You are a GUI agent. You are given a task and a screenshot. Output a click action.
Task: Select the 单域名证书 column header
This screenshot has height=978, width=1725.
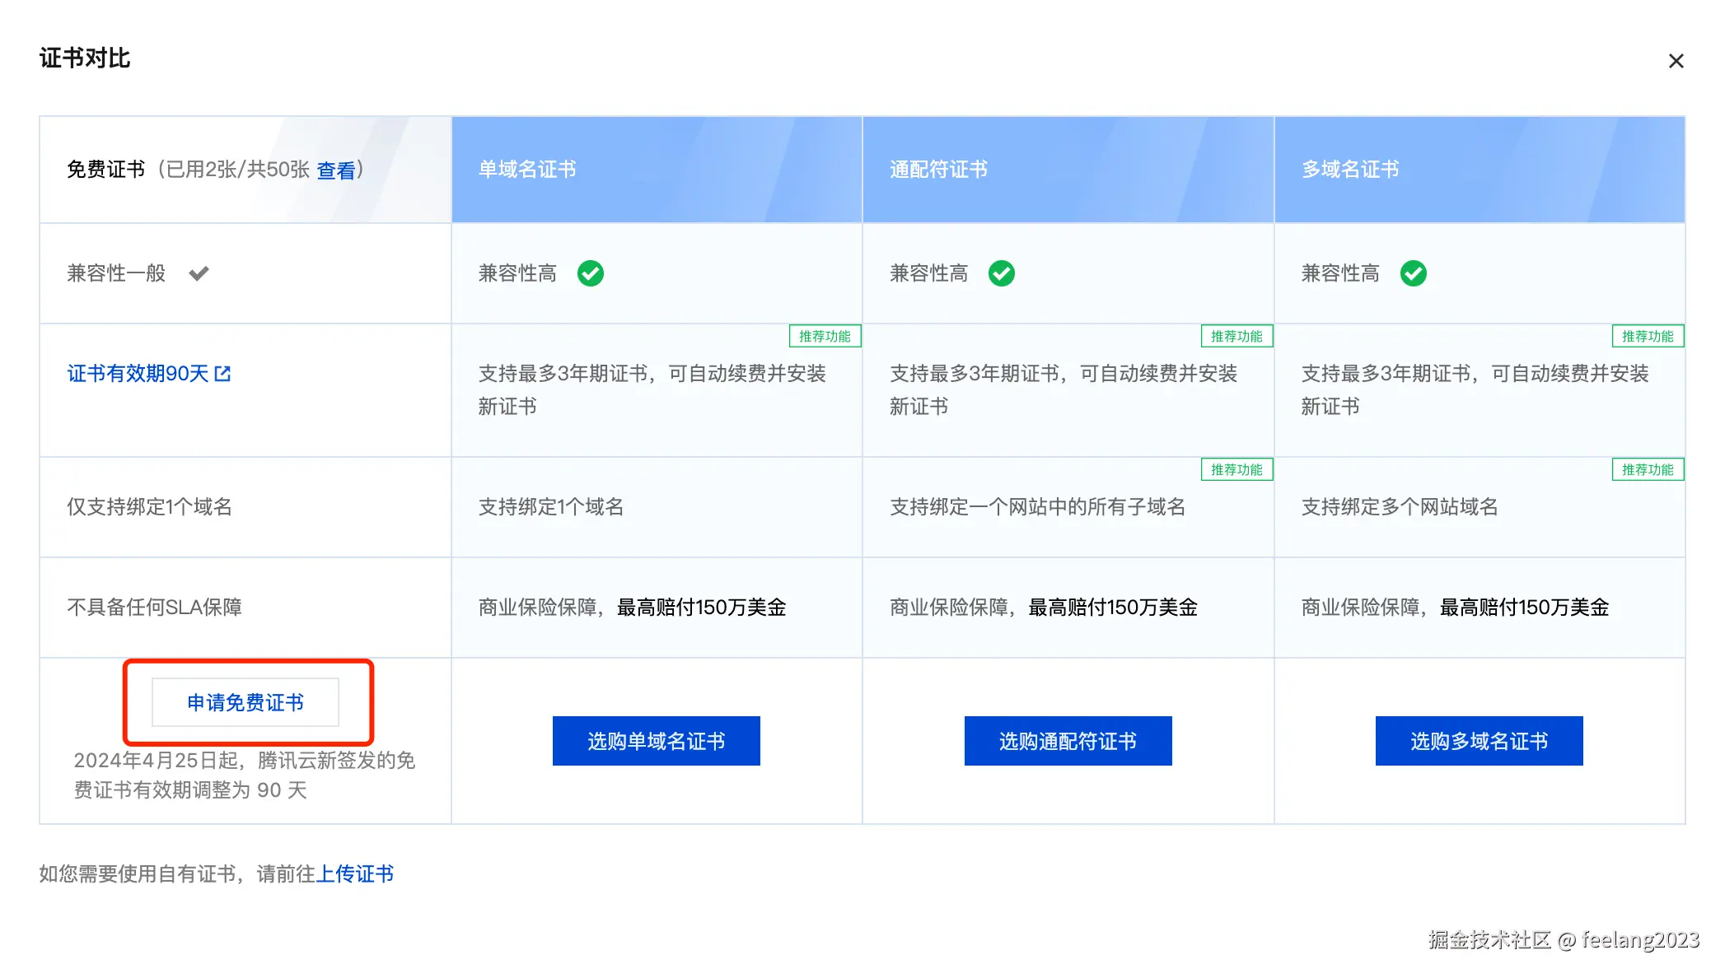point(527,170)
